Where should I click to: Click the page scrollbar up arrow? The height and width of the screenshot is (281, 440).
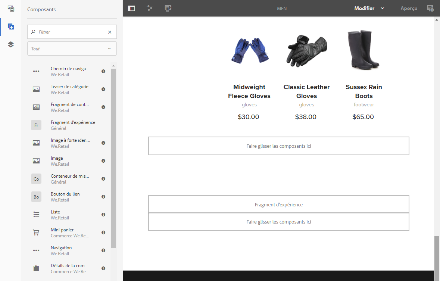[x=437, y=20]
